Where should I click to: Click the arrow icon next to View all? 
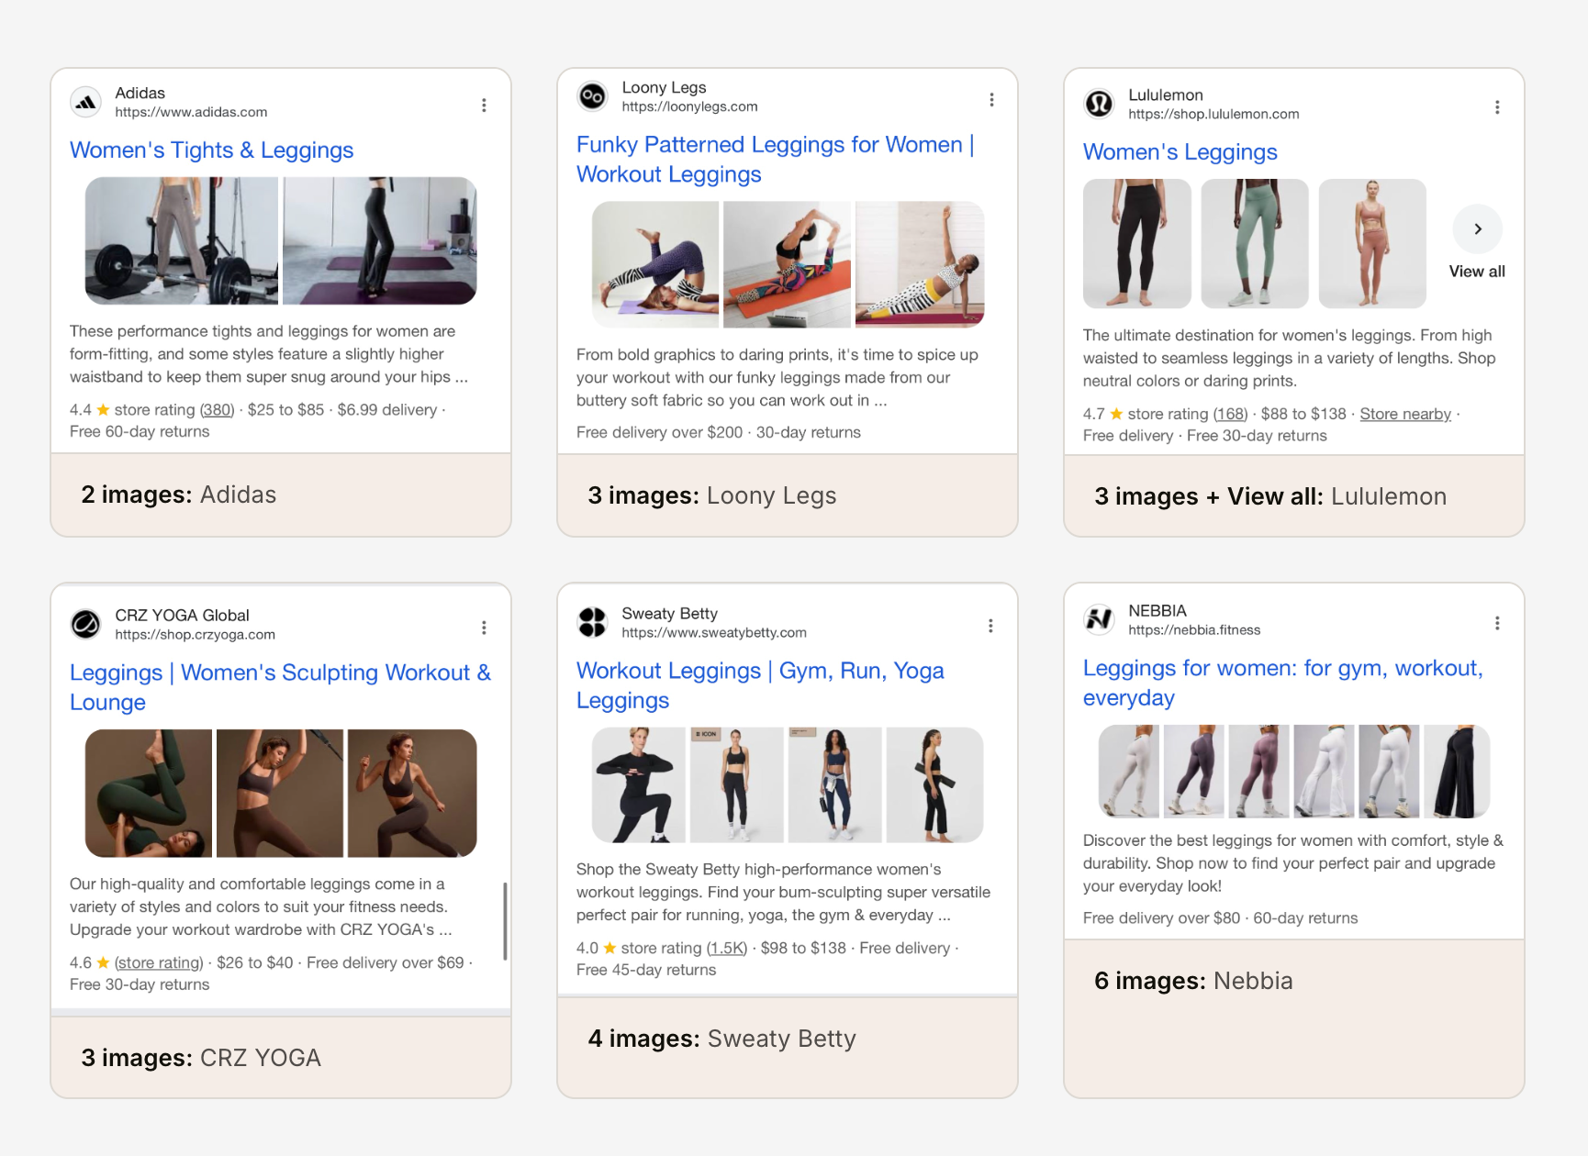(1477, 228)
